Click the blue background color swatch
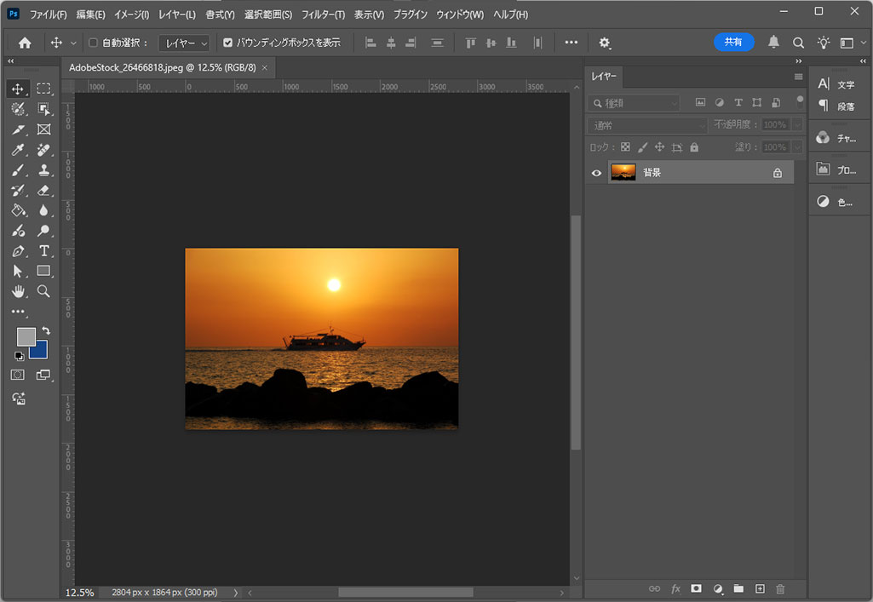 [x=40, y=351]
